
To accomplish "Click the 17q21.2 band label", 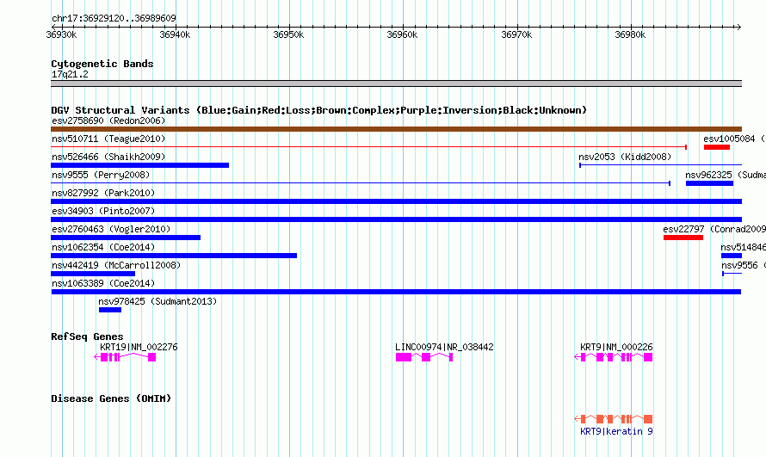I will pyautogui.click(x=70, y=74).
